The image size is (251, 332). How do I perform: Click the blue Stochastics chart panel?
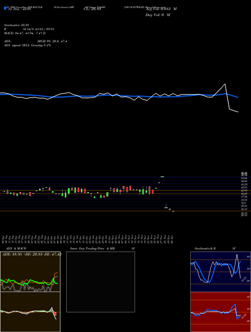[x=220, y=272]
